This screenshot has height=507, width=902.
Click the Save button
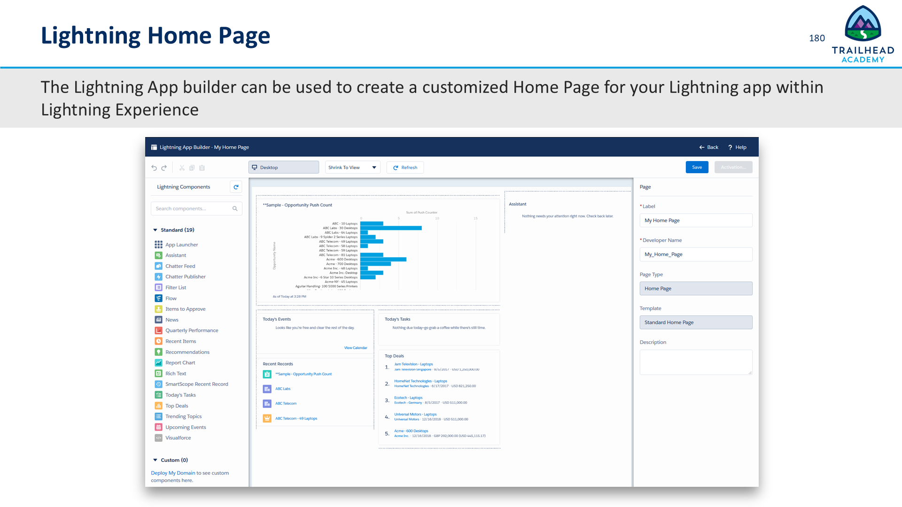(697, 167)
